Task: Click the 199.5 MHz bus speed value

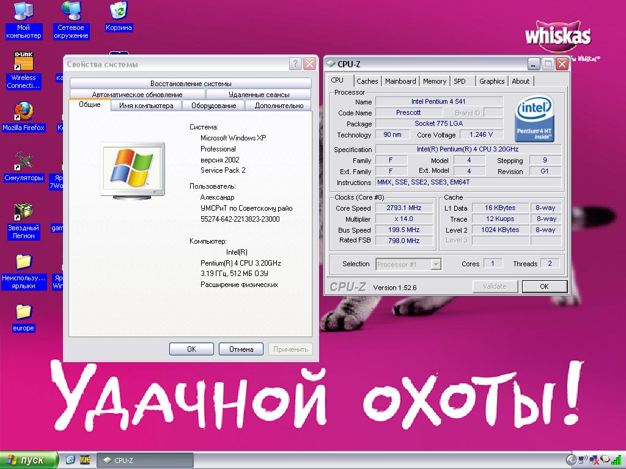Action: tap(404, 230)
